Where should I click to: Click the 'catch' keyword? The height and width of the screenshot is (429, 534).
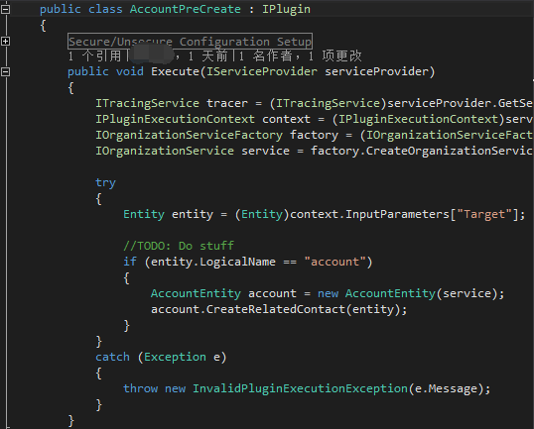(112, 357)
